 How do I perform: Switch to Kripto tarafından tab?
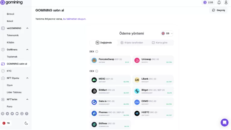click(131, 43)
